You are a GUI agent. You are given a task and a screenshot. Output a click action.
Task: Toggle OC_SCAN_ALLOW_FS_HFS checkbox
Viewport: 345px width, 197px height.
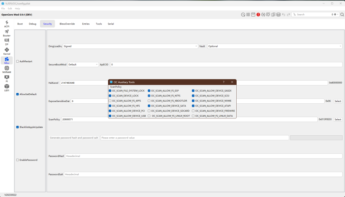tap(110, 106)
